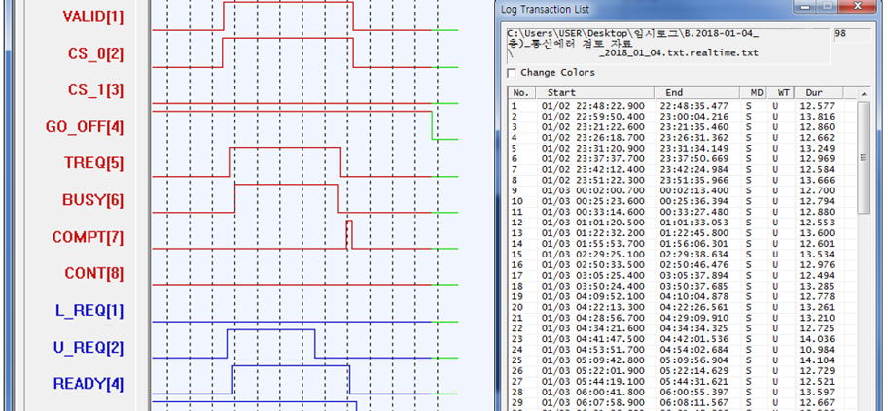Screen dimensions: 888x411
Task: Select the CS_0[2] signal label
Action: 96,54
